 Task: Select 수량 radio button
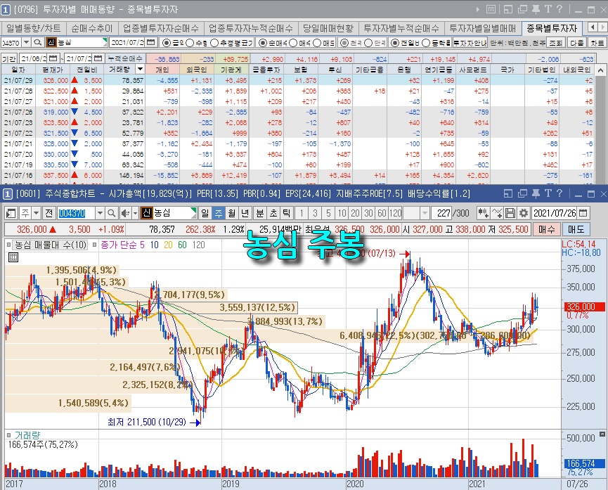point(190,43)
